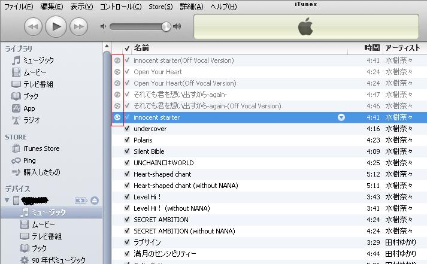
Task: Open the 詳細(A) menu
Action: click(x=192, y=7)
